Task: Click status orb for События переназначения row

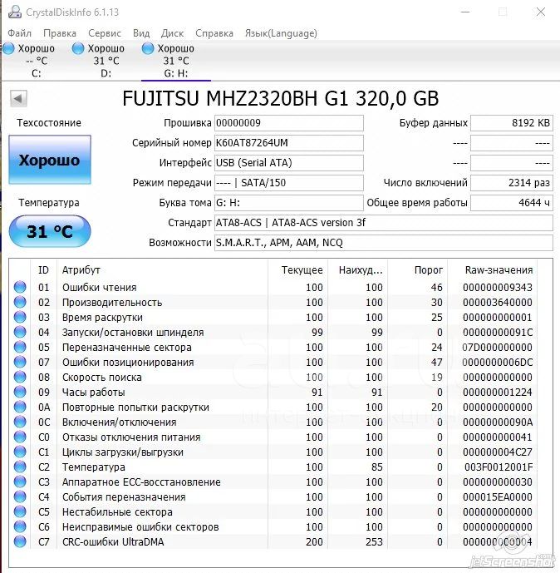Action: pyautogui.click(x=20, y=497)
